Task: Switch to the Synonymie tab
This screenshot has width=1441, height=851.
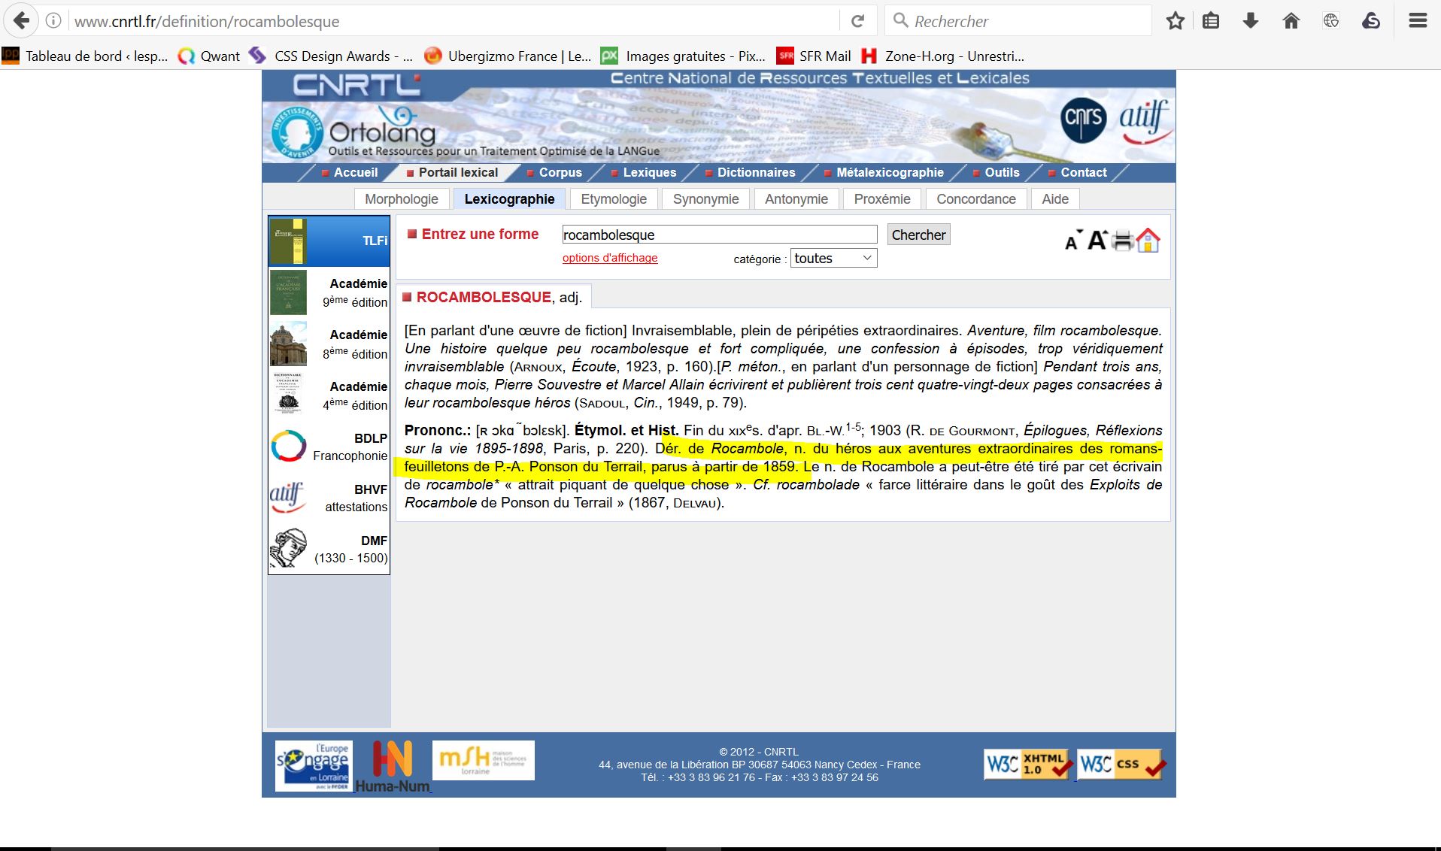Action: [x=705, y=199]
